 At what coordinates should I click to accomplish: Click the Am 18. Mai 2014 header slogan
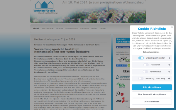point(103,2)
